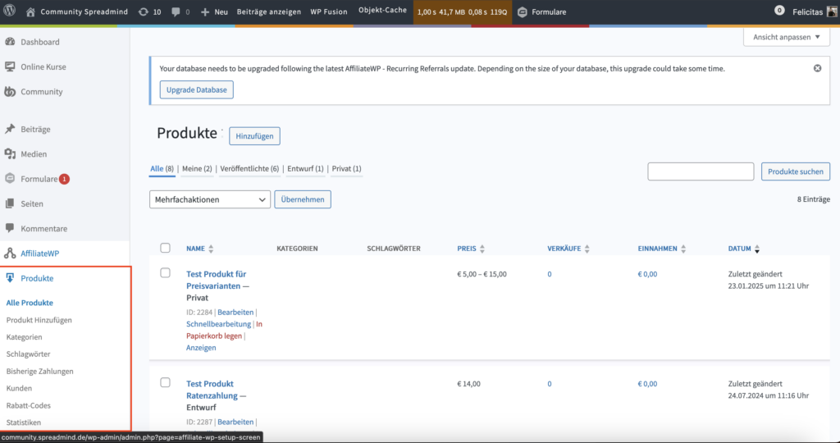The width and height of the screenshot is (840, 443).
Task: Open the Medien sidebar menu item
Action: [x=34, y=154]
